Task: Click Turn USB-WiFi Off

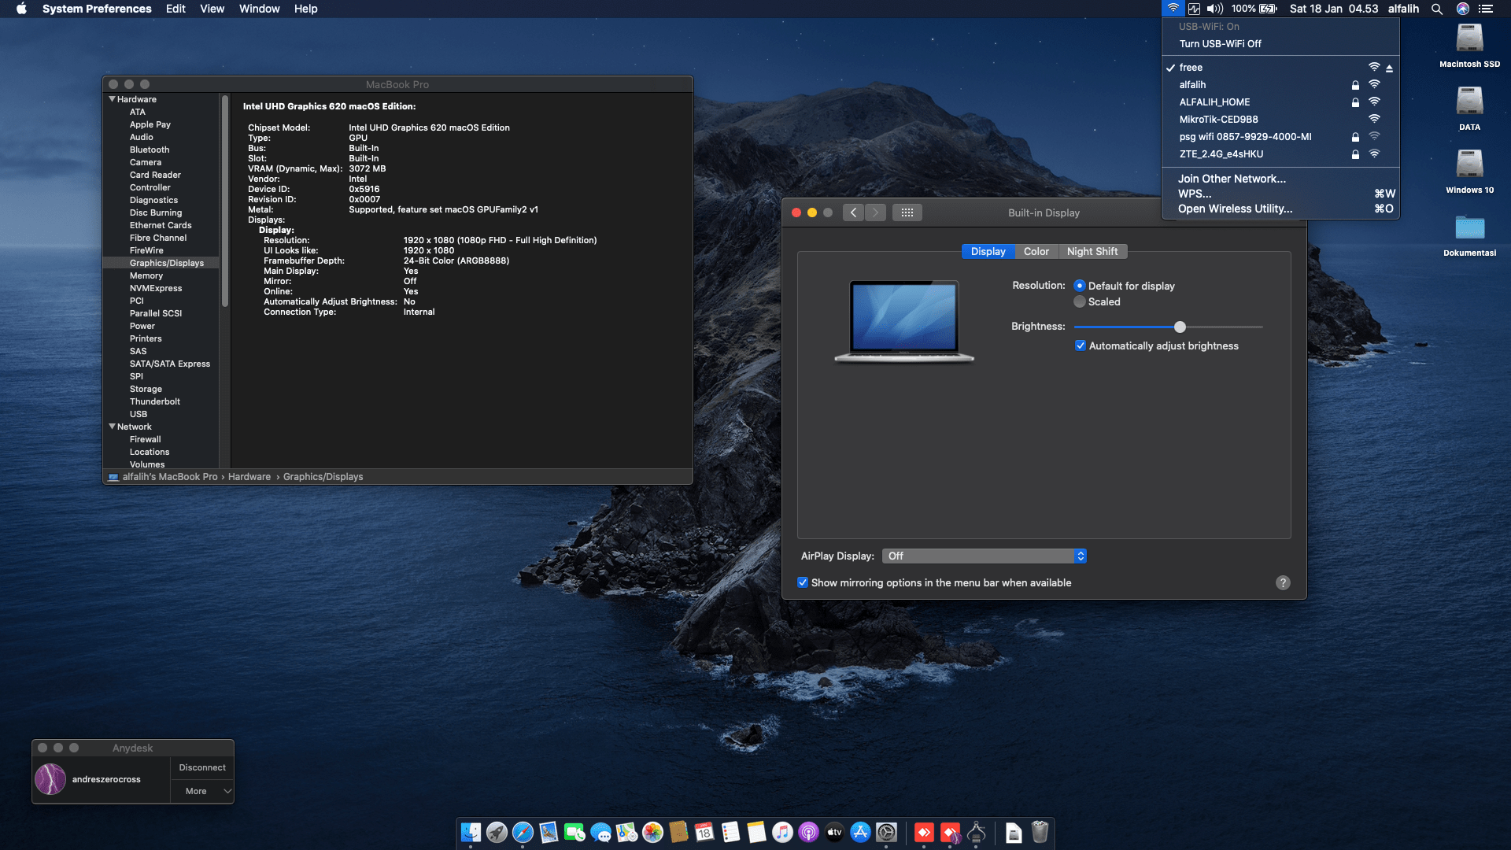Action: coord(1220,44)
